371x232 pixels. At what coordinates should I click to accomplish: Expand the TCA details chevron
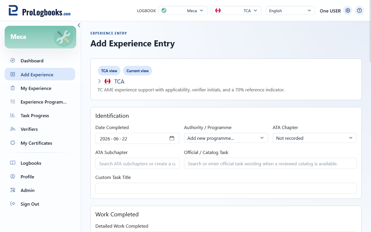tap(99, 81)
